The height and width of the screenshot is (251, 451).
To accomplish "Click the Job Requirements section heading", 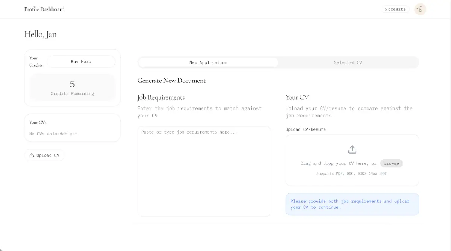I will pos(161,97).
